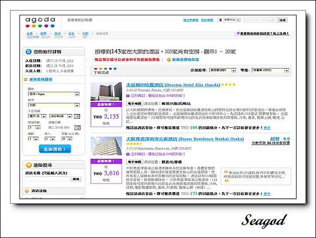Open the rooms count dropdown
The width and height of the screenshot is (316, 238).
[33, 139]
